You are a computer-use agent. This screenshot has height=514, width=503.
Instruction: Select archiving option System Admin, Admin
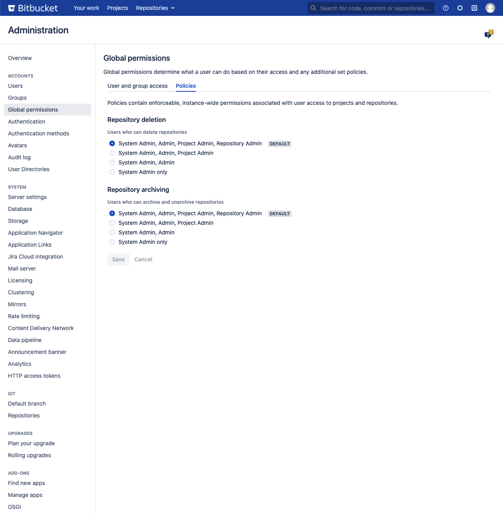pos(112,232)
